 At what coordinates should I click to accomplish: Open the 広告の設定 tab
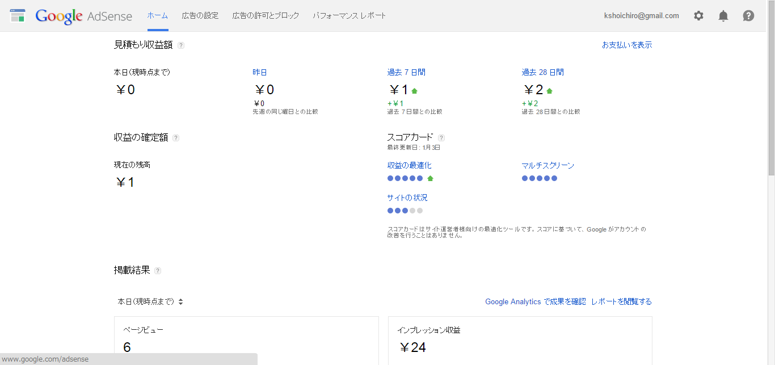(200, 16)
